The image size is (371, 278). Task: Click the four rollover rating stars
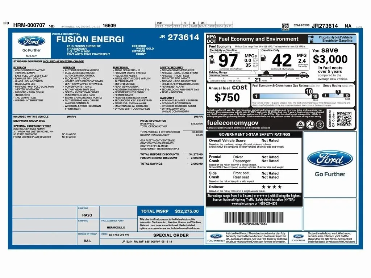[272, 187]
